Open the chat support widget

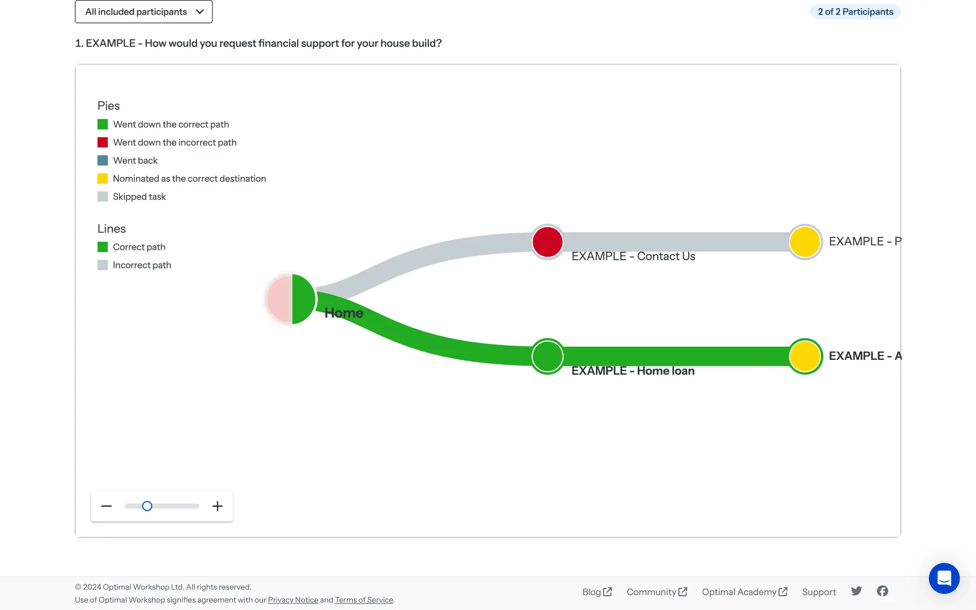coord(944,578)
